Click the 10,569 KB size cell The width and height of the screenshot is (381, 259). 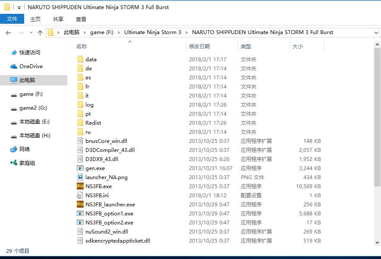(309, 186)
